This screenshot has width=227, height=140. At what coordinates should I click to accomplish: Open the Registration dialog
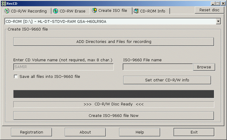coord(31,132)
